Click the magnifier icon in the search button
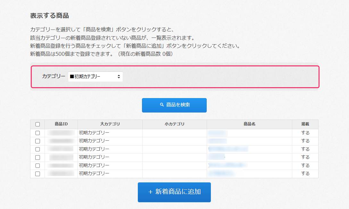The image size is (349, 209). click(162, 105)
